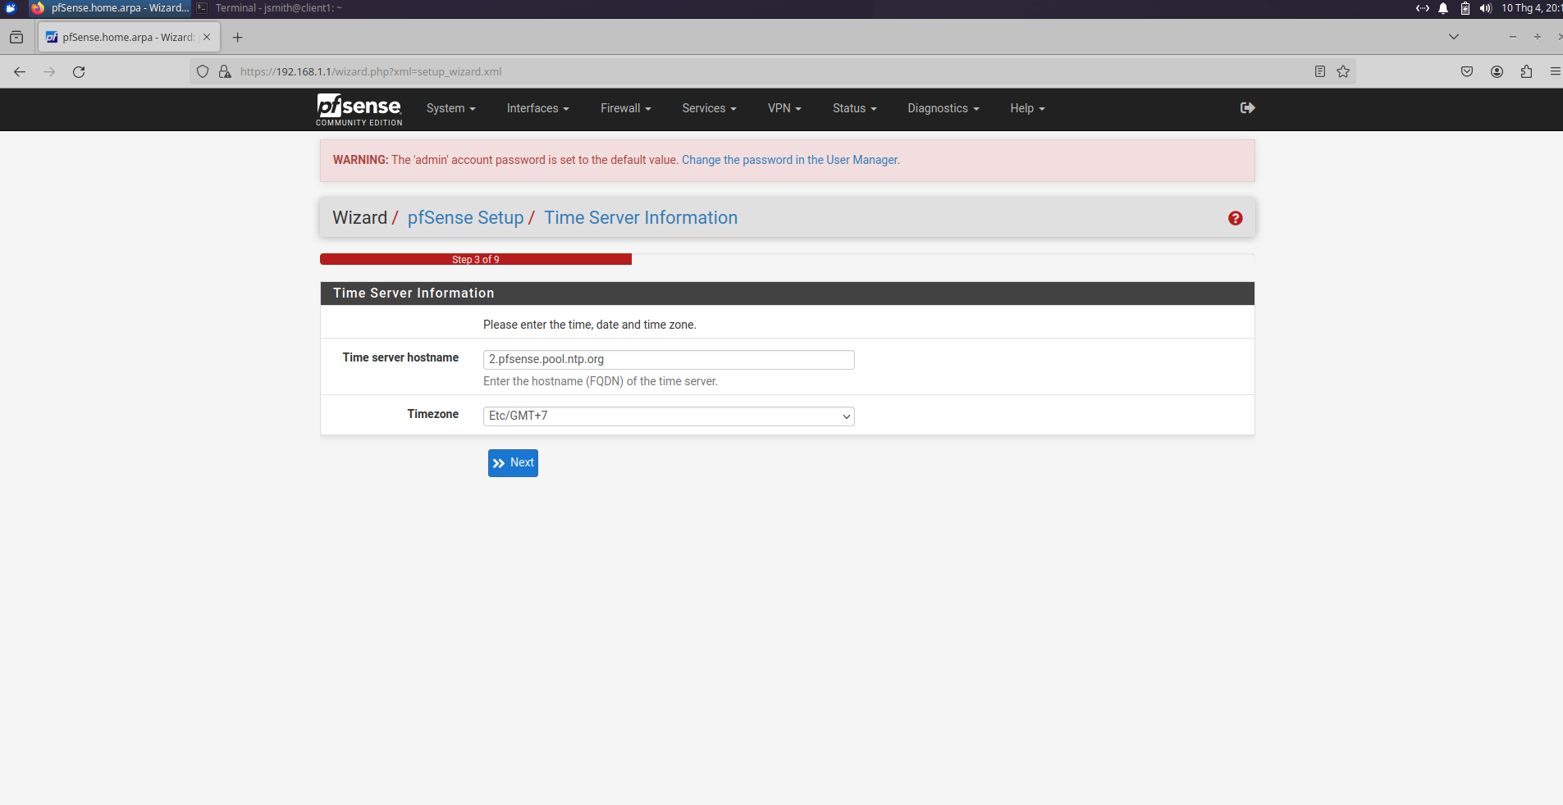Screen dimensions: 1563x805
Task: Open the Interfaces menu
Action: pyautogui.click(x=537, y=108)
